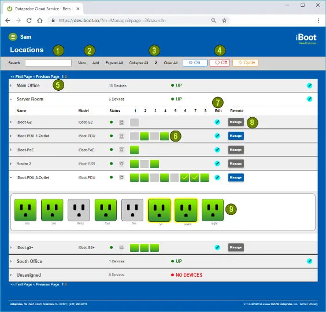
Task: Open browser zoom indicator in address bar
Action: 213,20
